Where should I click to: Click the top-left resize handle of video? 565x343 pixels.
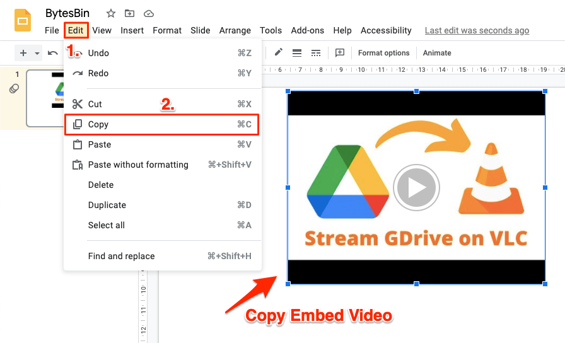(288, 91)
